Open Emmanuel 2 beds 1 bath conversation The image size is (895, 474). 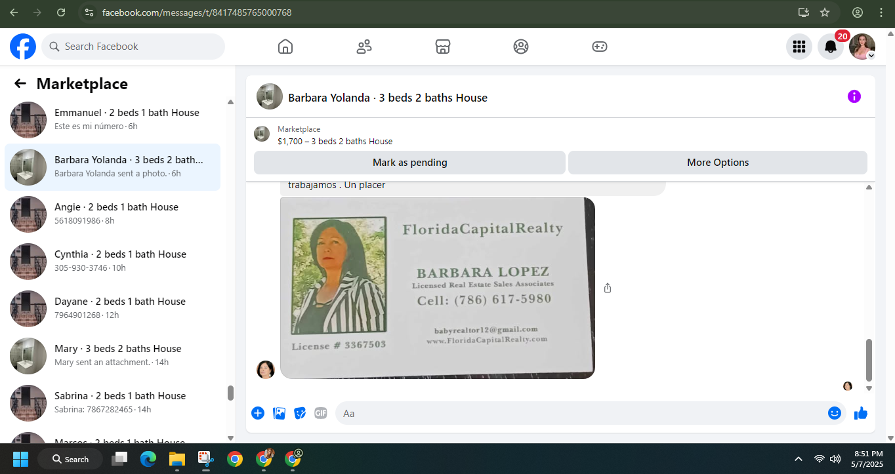(112, 120)
